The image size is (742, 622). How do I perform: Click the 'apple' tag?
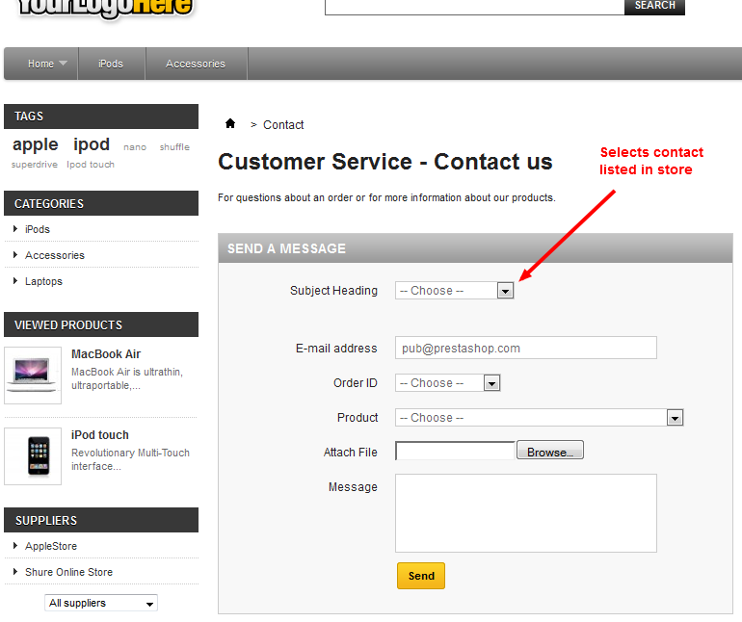(36, 144)
